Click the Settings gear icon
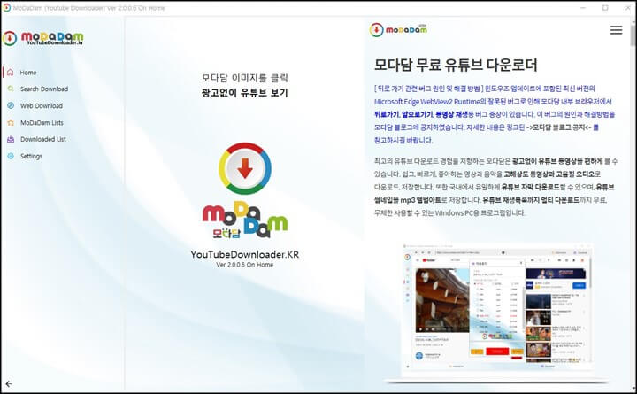Viewport: 637px width, 394px height. [11, 156]
